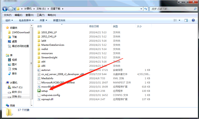Click the setup application icon

[39, 91]
